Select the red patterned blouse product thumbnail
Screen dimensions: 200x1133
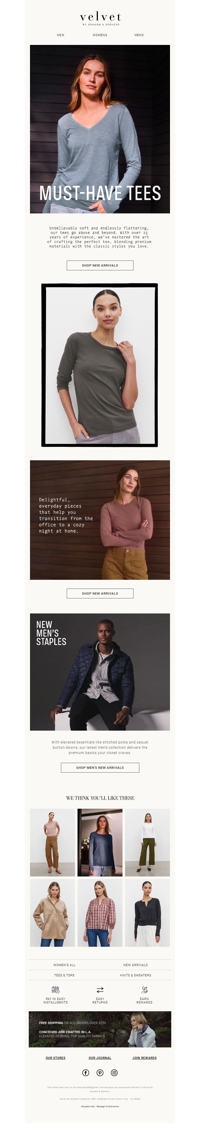tap(100, 913)
